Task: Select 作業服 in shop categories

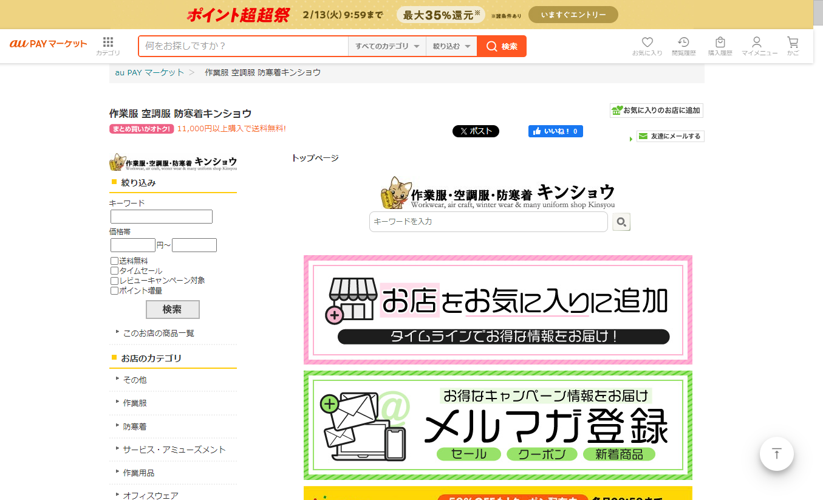Action: pos(135,403)
